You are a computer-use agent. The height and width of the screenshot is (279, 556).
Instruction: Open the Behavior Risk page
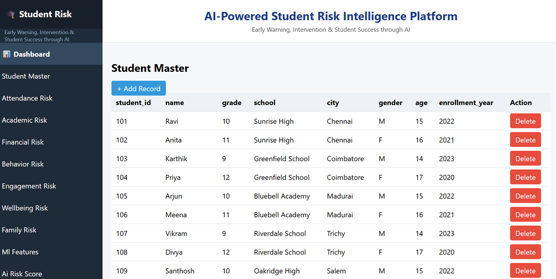click(x=23, y=164)
